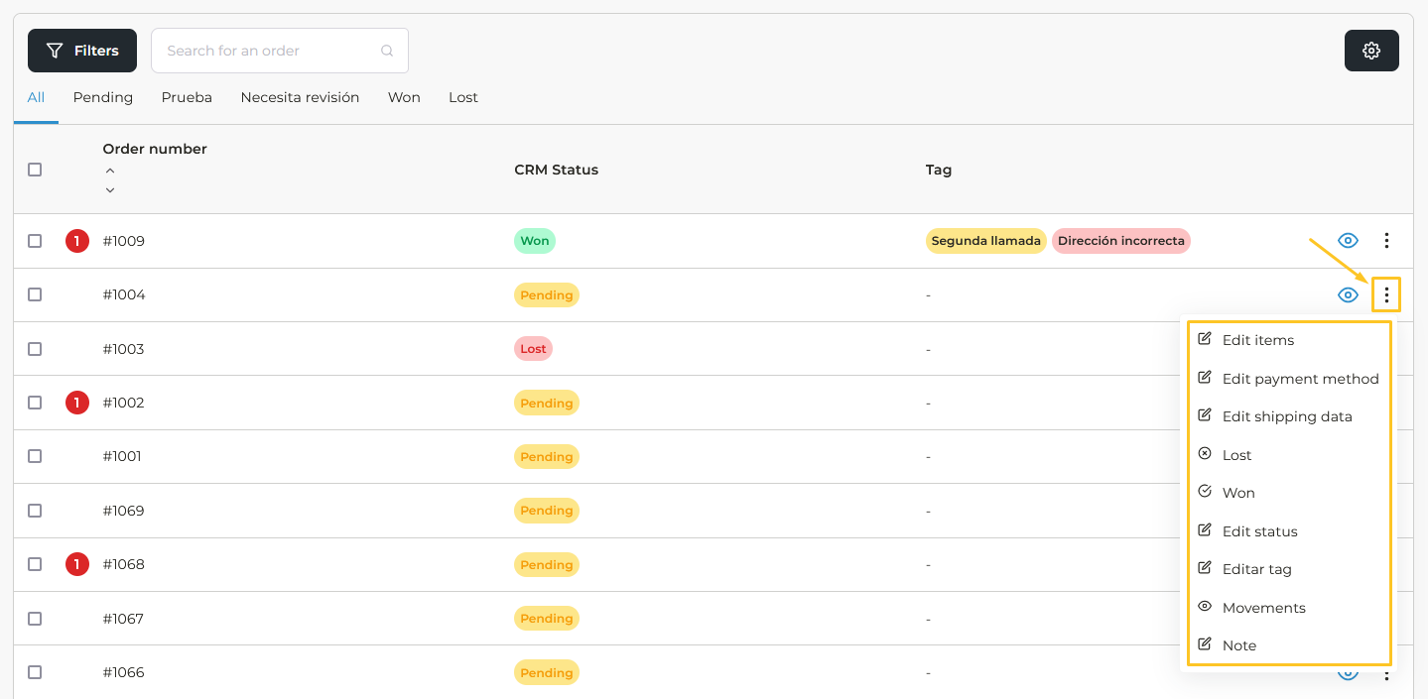Click the three-dot menu for order #1004
This screenshot has width=1428, height=699.
[x=1386, y=294]
